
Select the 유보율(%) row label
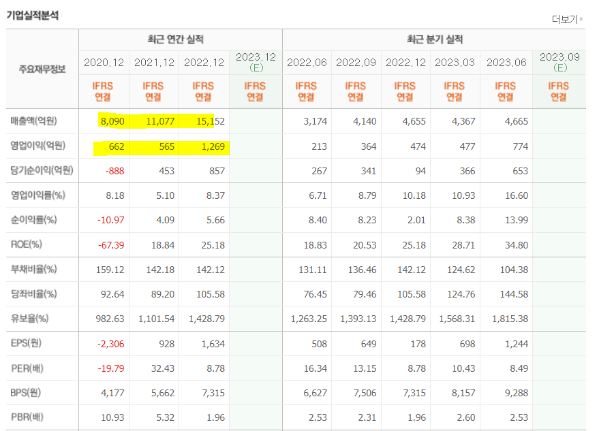30,319
